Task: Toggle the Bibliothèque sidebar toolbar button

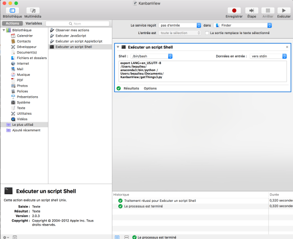Action: point(13,11)
